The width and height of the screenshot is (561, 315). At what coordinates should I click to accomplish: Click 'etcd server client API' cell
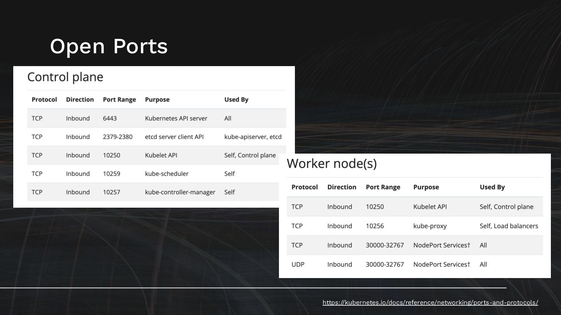[x=175, y=137]
